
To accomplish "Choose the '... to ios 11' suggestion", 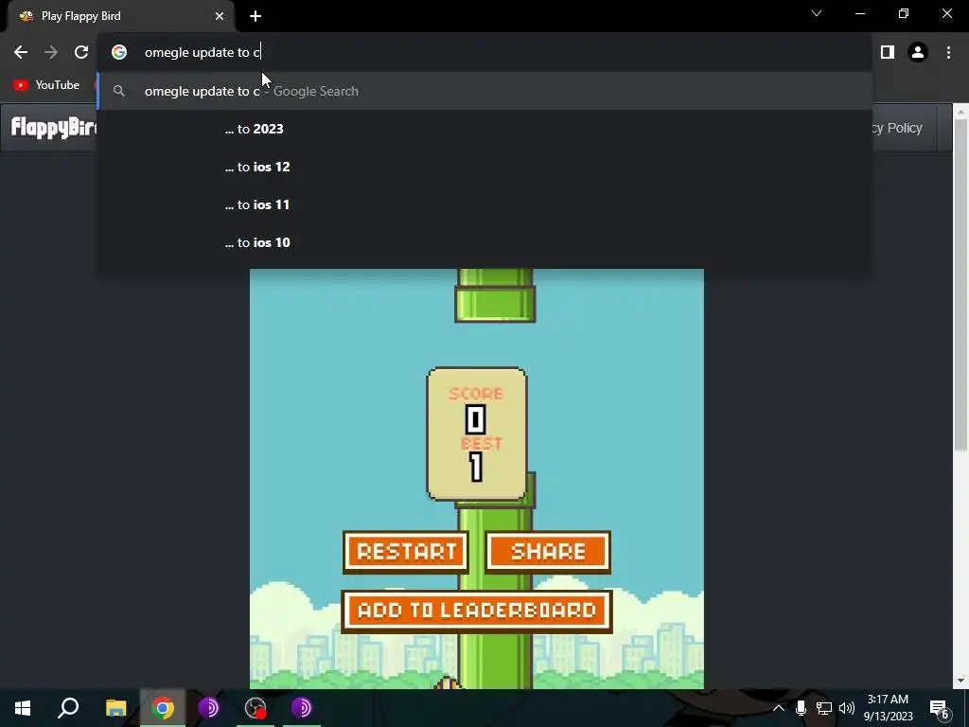I will click(485, 204).
